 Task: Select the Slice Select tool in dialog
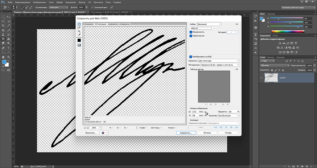tap(79, 28)
